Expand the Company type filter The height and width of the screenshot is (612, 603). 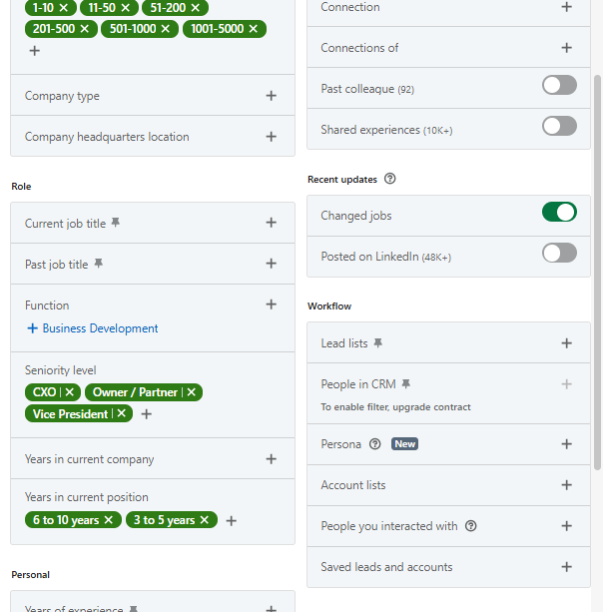pyautogui.click(x=271, y=96)
